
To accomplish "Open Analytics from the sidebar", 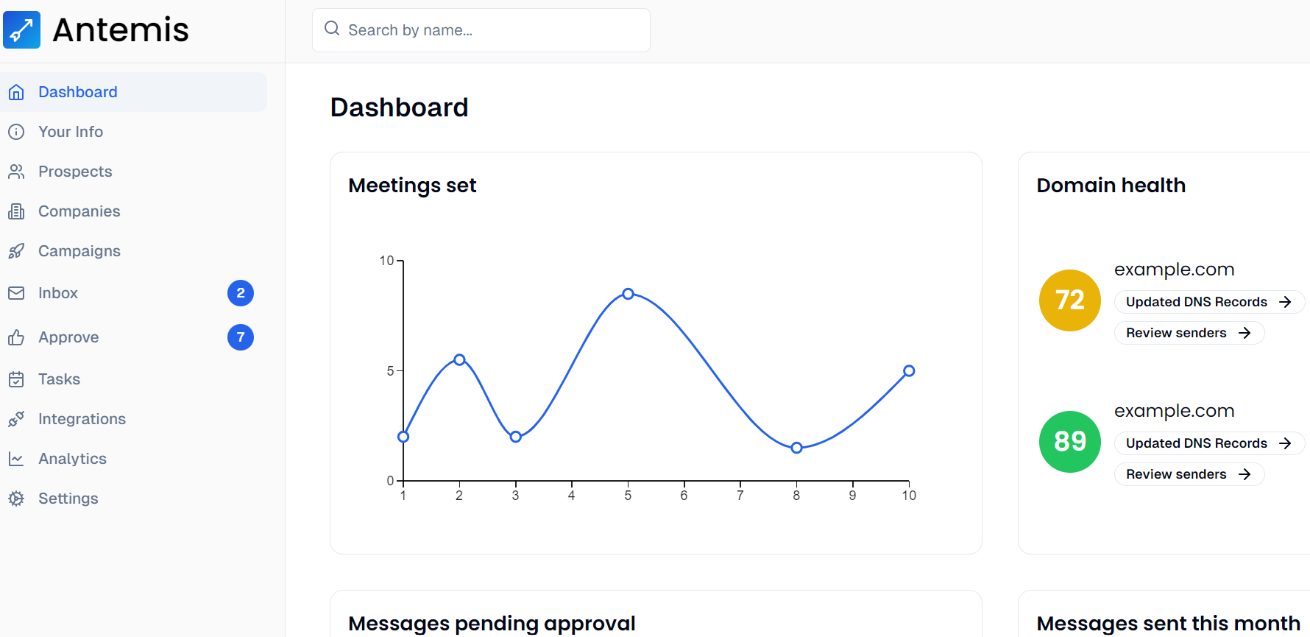I will [72, 459].
